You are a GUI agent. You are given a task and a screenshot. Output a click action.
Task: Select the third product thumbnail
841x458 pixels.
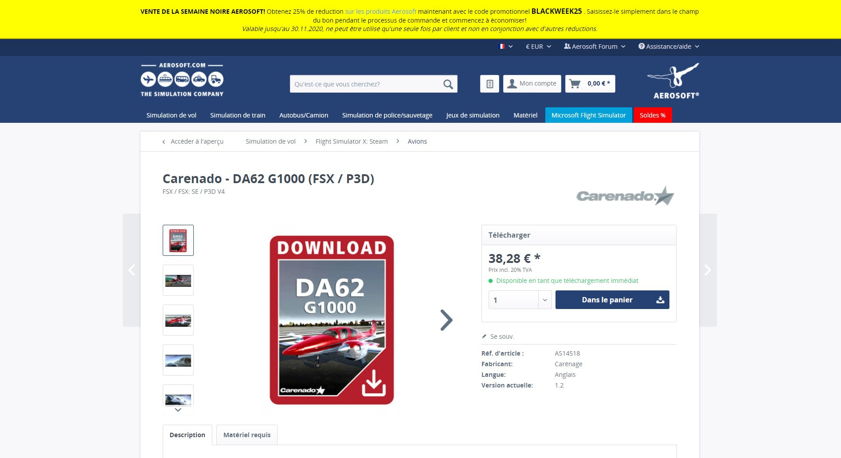178,320
